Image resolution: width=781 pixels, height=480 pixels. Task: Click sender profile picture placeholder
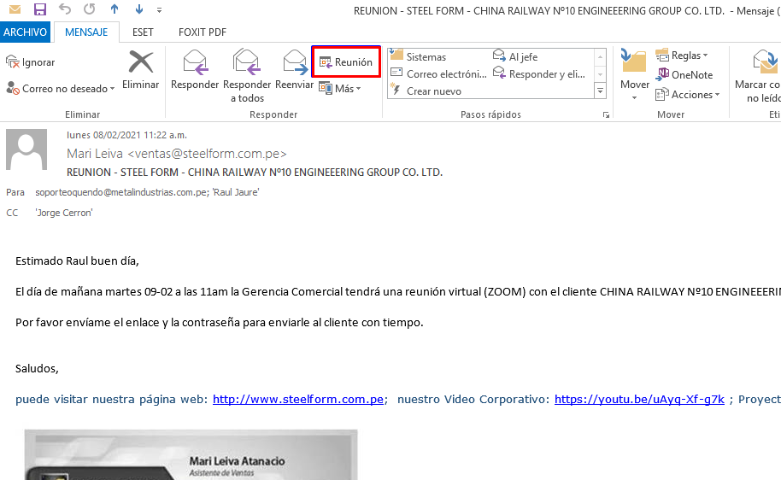pos(26,149)
